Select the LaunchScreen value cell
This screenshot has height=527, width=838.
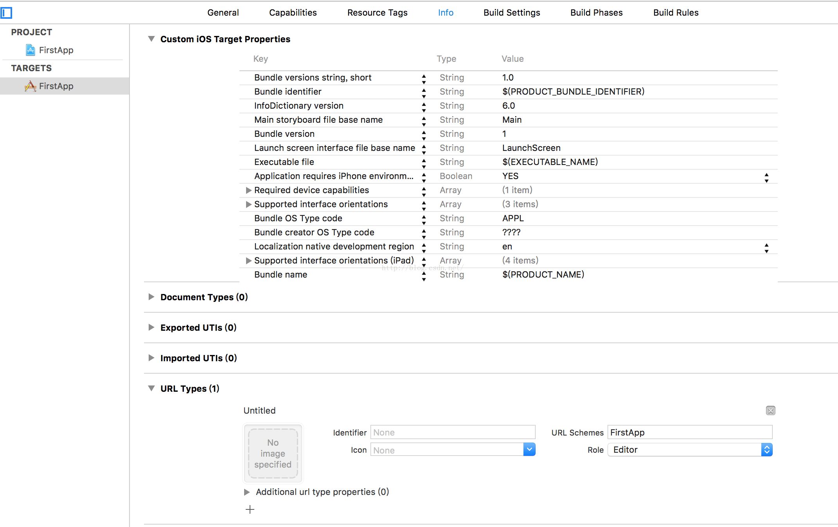(531, 148)
